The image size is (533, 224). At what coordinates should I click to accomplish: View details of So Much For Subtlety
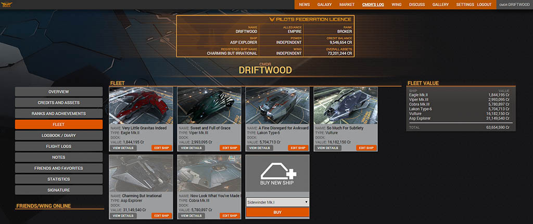[328, 148]
